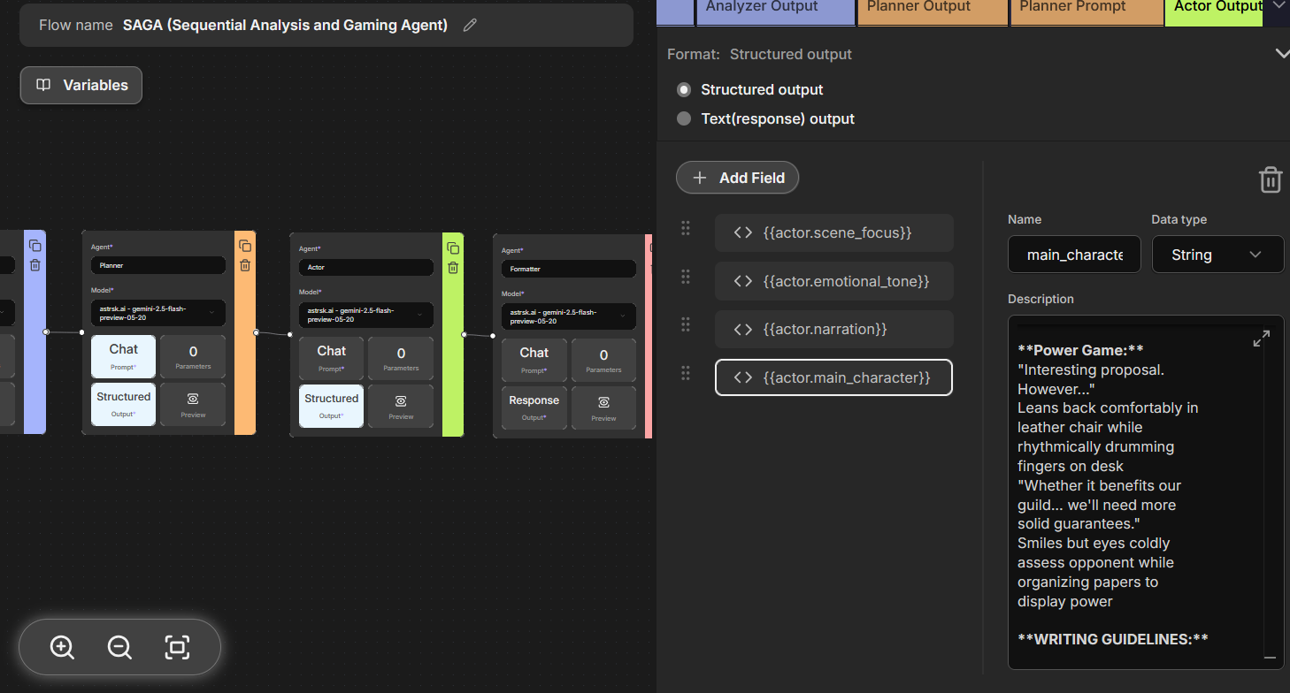Open Planner node 0 Parameters
This screenshot has height=693, width=1290.
[193, 356]
